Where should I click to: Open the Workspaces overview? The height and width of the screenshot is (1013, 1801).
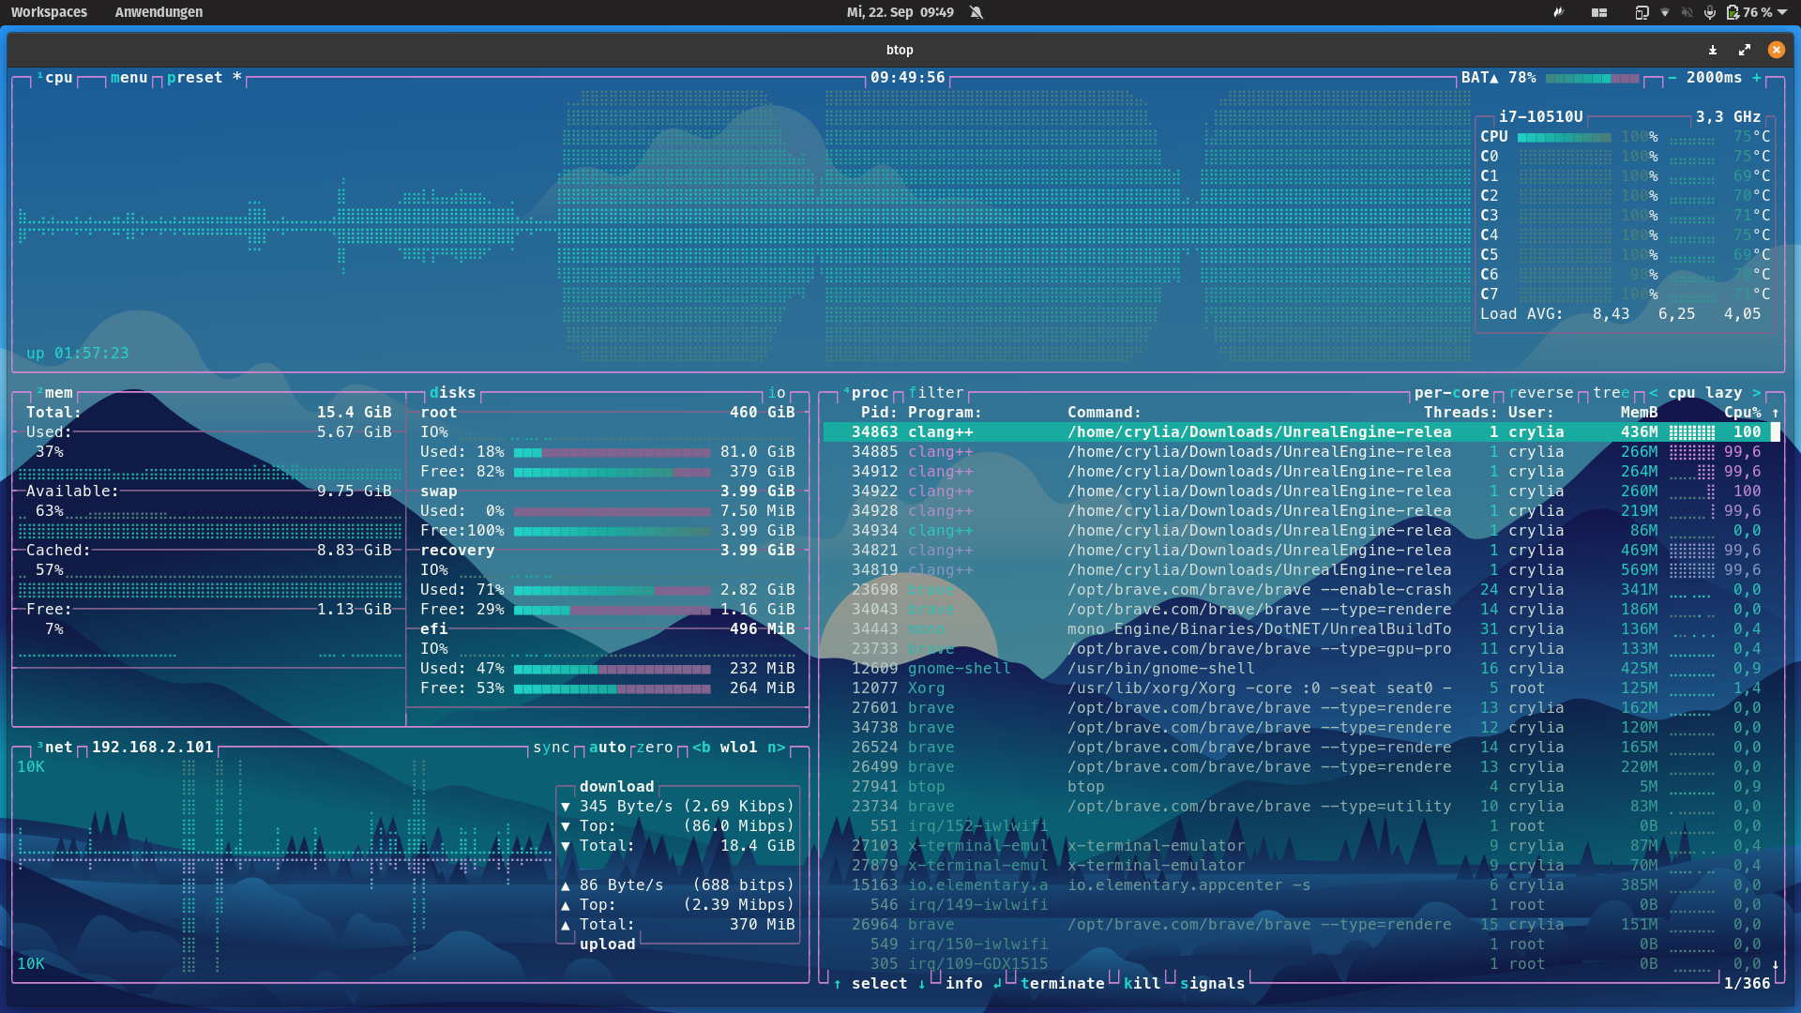pyautogui.click(x=49, y=12)
